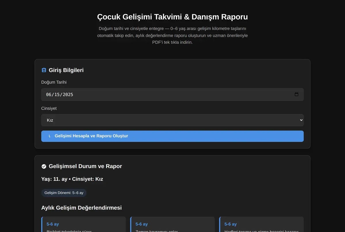Click the Giriş Bilgileri heading

click(x=66, y=70)
